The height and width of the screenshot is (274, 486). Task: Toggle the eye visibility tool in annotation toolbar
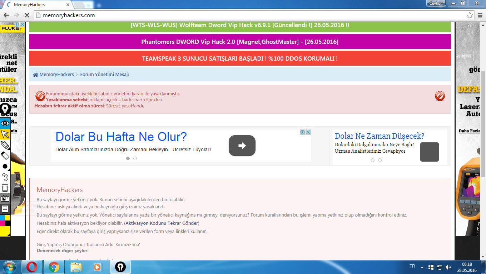5,123
